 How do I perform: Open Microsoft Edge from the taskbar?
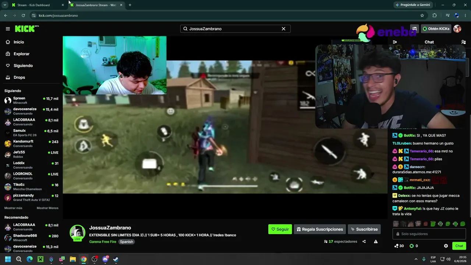pos(29,259)
